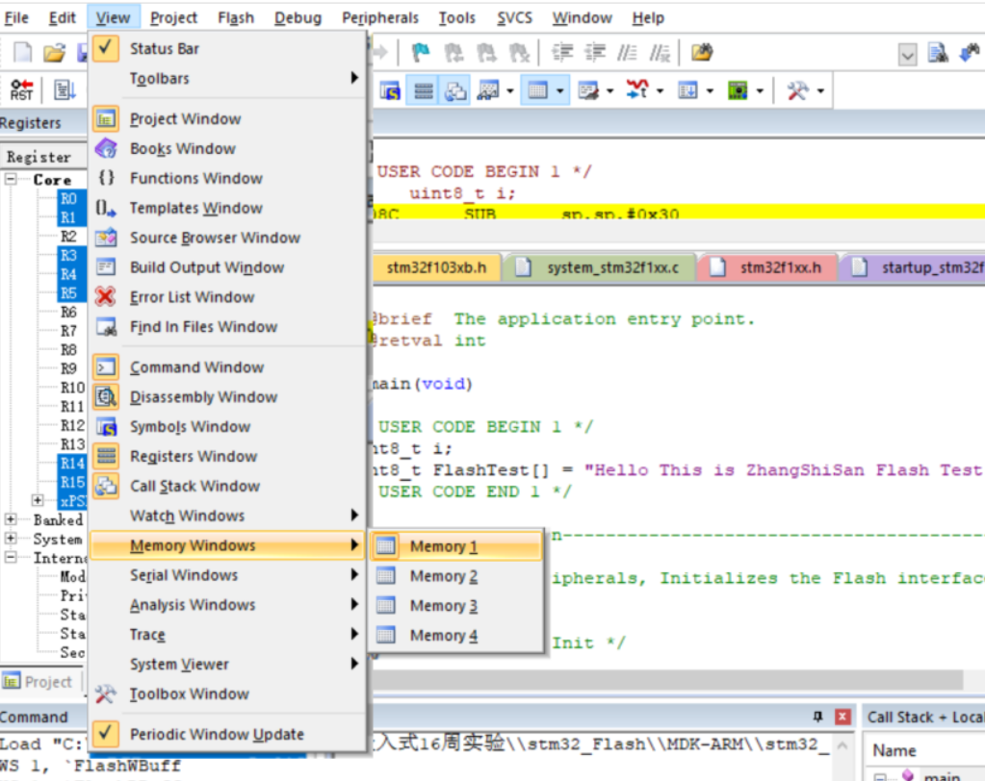The height and width of the screenshot is (781, 985).
Task: Click the Symbols window toolbar icon
Action: [x=390, y=91]
